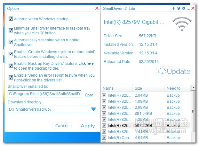199x146 pixels.
Task: Click Driver Size value 567.22KB
Action: (147, 36)
